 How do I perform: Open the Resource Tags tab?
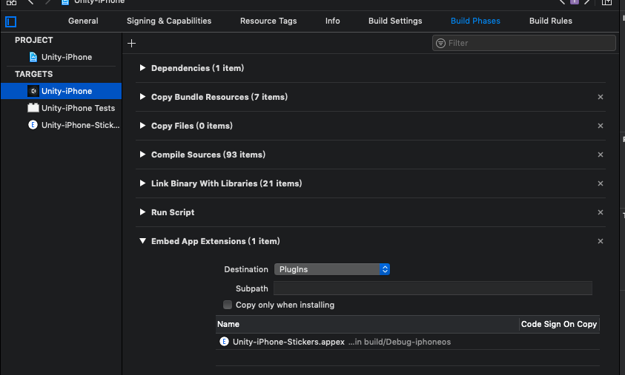[268, 21]
